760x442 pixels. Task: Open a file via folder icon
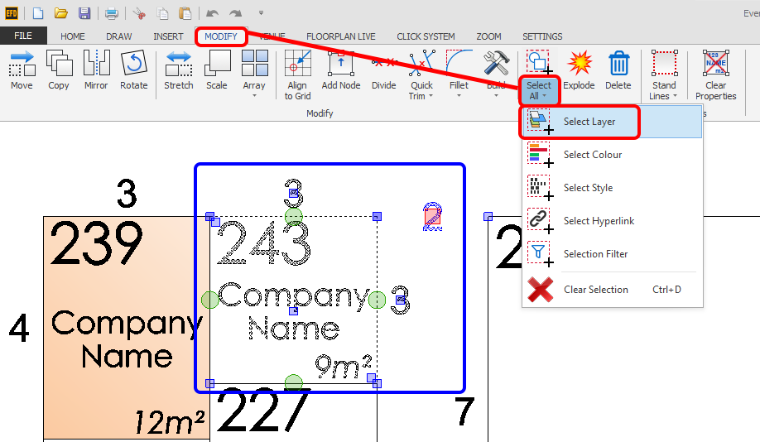point(61,13)
